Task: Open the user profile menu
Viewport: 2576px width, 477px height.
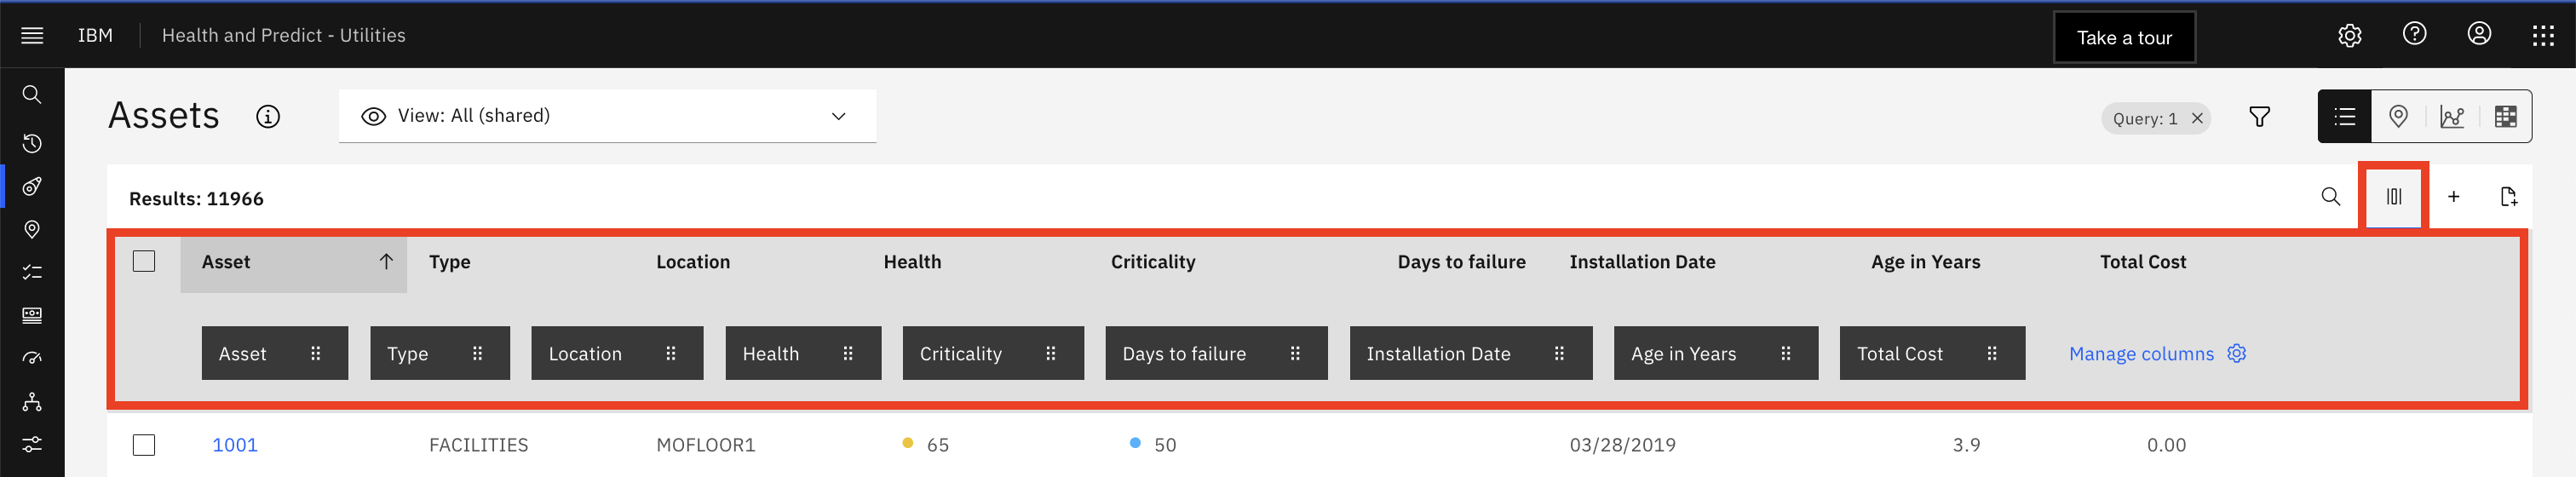Action: coord(2479,35)
